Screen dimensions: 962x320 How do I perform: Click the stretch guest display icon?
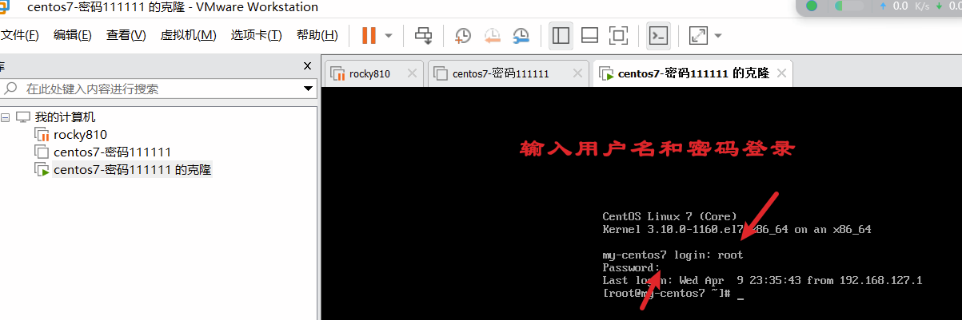click(x=698, y=35)
